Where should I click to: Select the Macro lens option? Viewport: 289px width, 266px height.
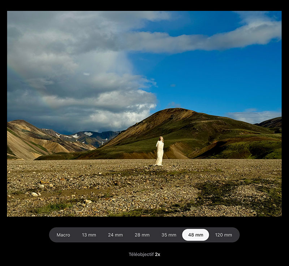(x=63, y=235)
